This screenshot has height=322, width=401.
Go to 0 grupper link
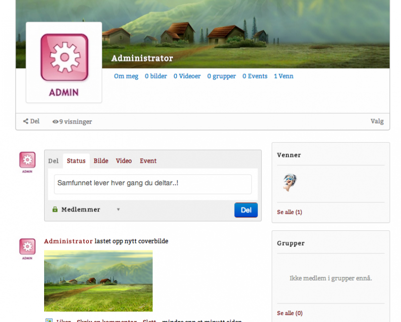pos(222,76)
